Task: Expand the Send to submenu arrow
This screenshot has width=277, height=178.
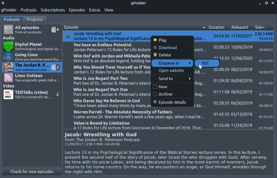Action: 190,79
